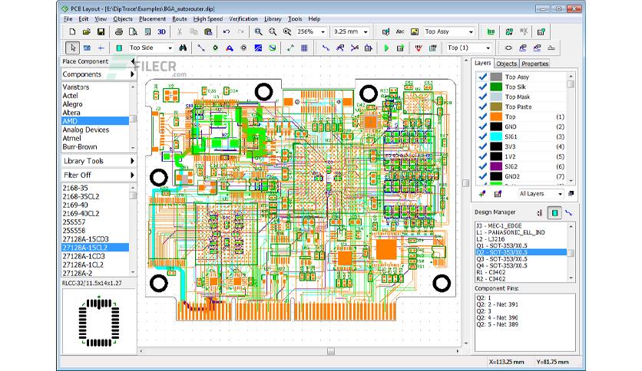The image size is (642, 371).
Task: Click the Print icon
Action: tap(119, 31)
